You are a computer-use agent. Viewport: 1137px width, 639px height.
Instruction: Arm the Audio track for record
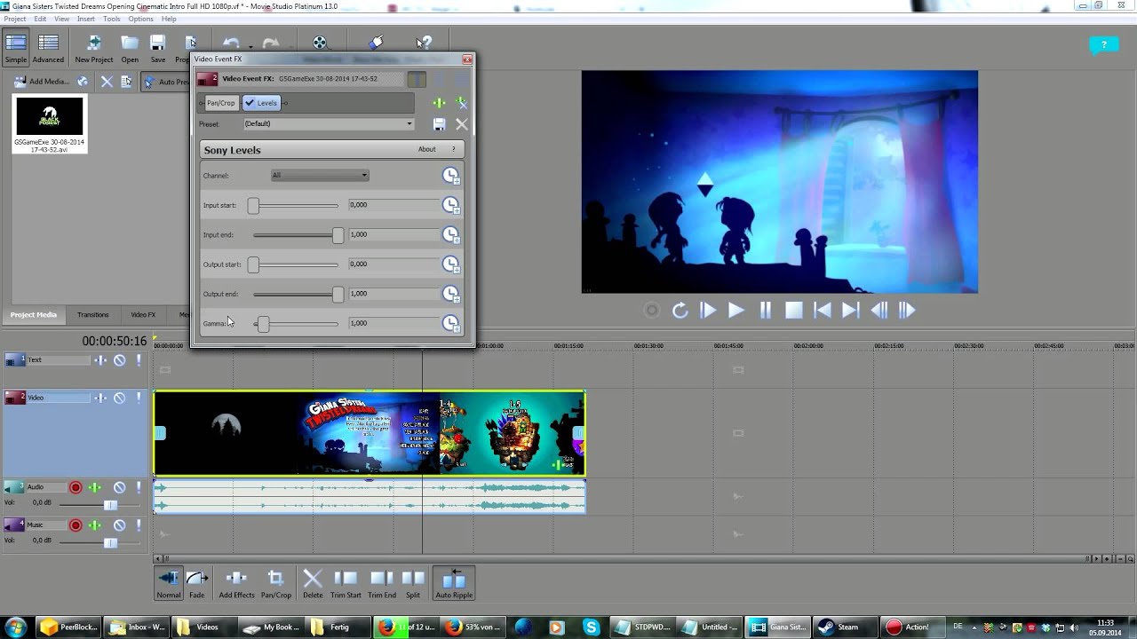[76, 487]
